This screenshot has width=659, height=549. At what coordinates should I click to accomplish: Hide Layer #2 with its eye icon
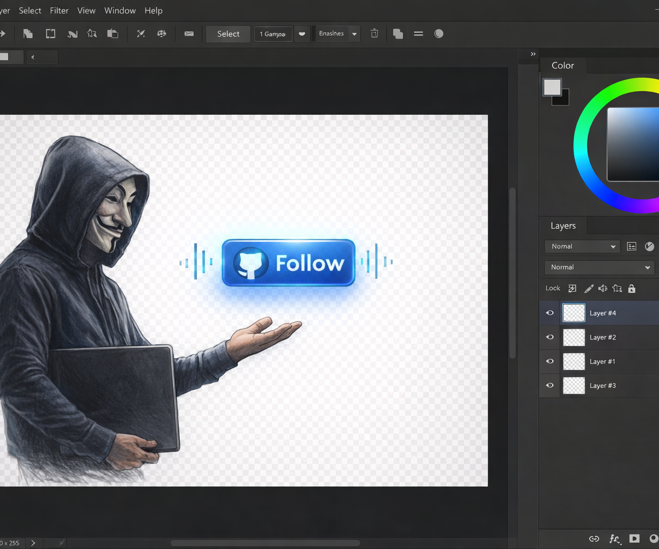(550, 337)
